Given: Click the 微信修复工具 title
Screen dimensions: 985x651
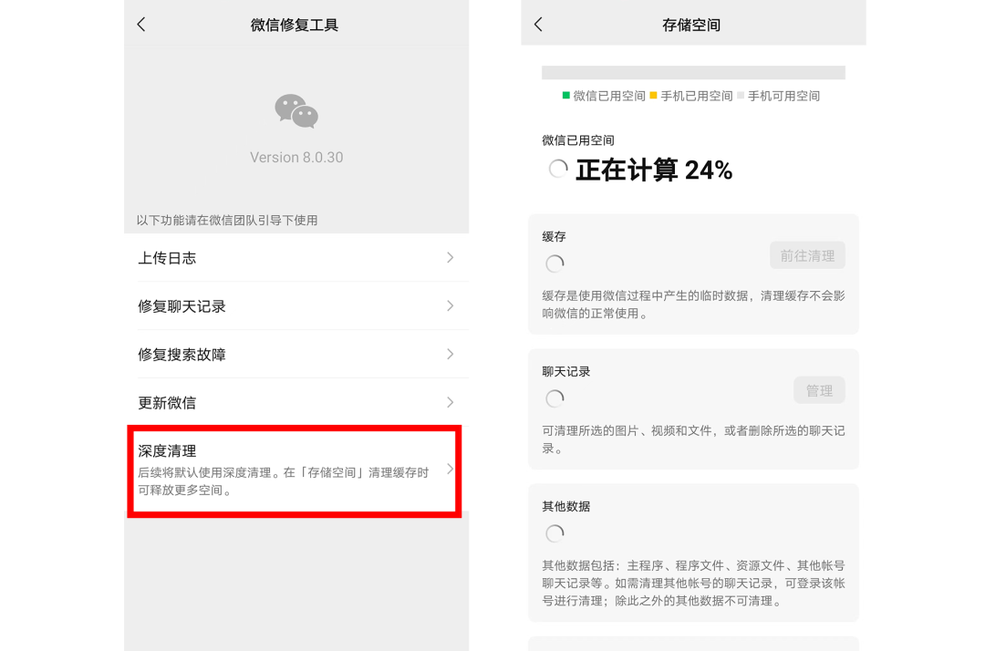Looking at the screenshot, I should [295, 26].
